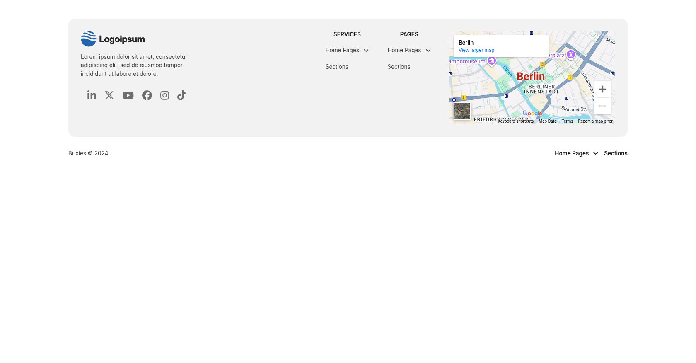Click the YouTube icon
Image resolution: width=696 pixels, height=363 pixels.
[x=128, y=96]
